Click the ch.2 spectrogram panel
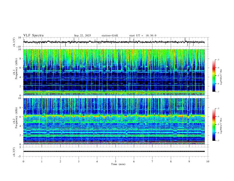Viewport: 234px width, 181px height. click(x=114, y=121)
